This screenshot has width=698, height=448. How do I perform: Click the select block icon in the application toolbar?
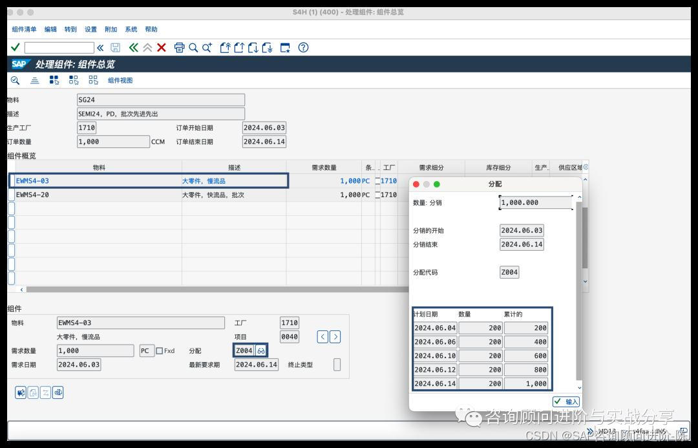tap(74, 80)
